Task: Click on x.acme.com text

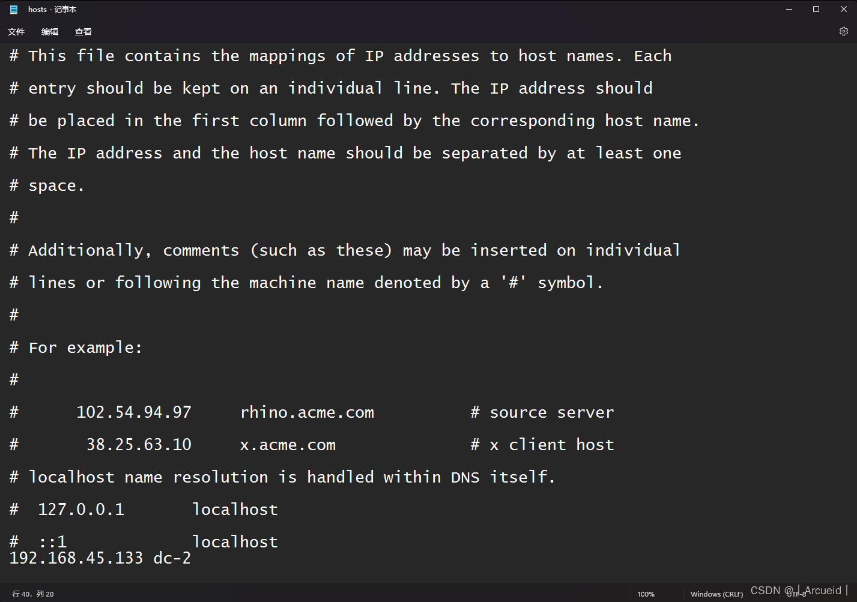Action: coord(288,445)
